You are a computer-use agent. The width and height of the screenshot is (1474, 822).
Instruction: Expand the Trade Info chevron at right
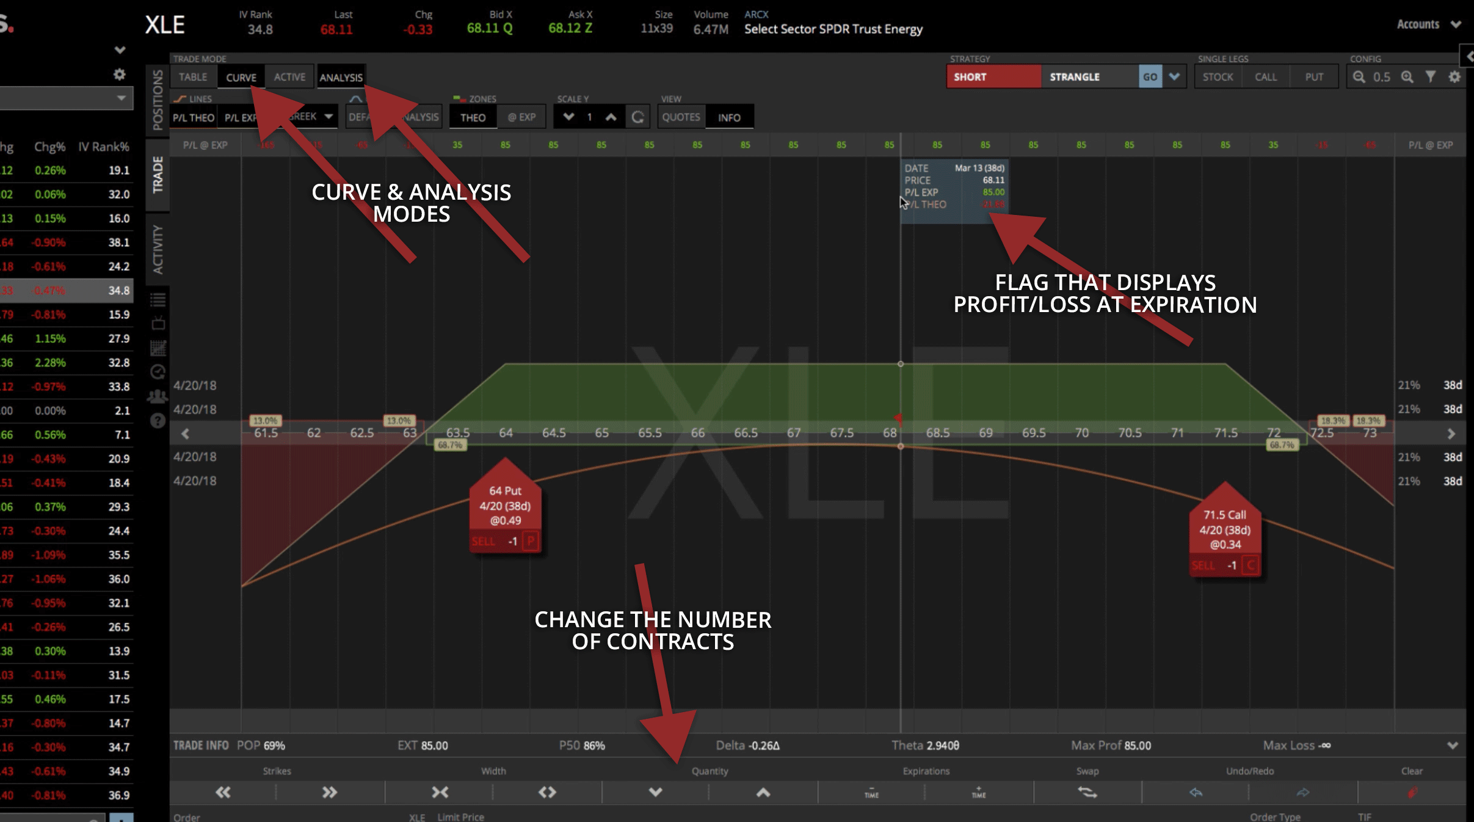pyautogui.click(x=1453, y=746)
